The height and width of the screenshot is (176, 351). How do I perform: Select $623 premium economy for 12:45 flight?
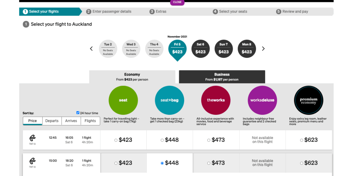point(302,140)
